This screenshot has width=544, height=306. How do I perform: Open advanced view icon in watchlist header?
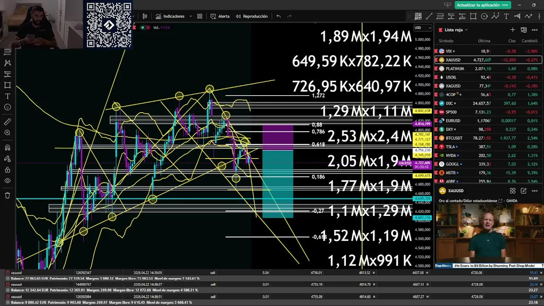point(524,30)
